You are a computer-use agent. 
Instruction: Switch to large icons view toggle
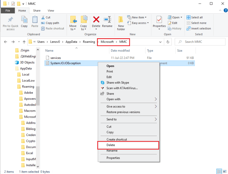tap(225, 172)
